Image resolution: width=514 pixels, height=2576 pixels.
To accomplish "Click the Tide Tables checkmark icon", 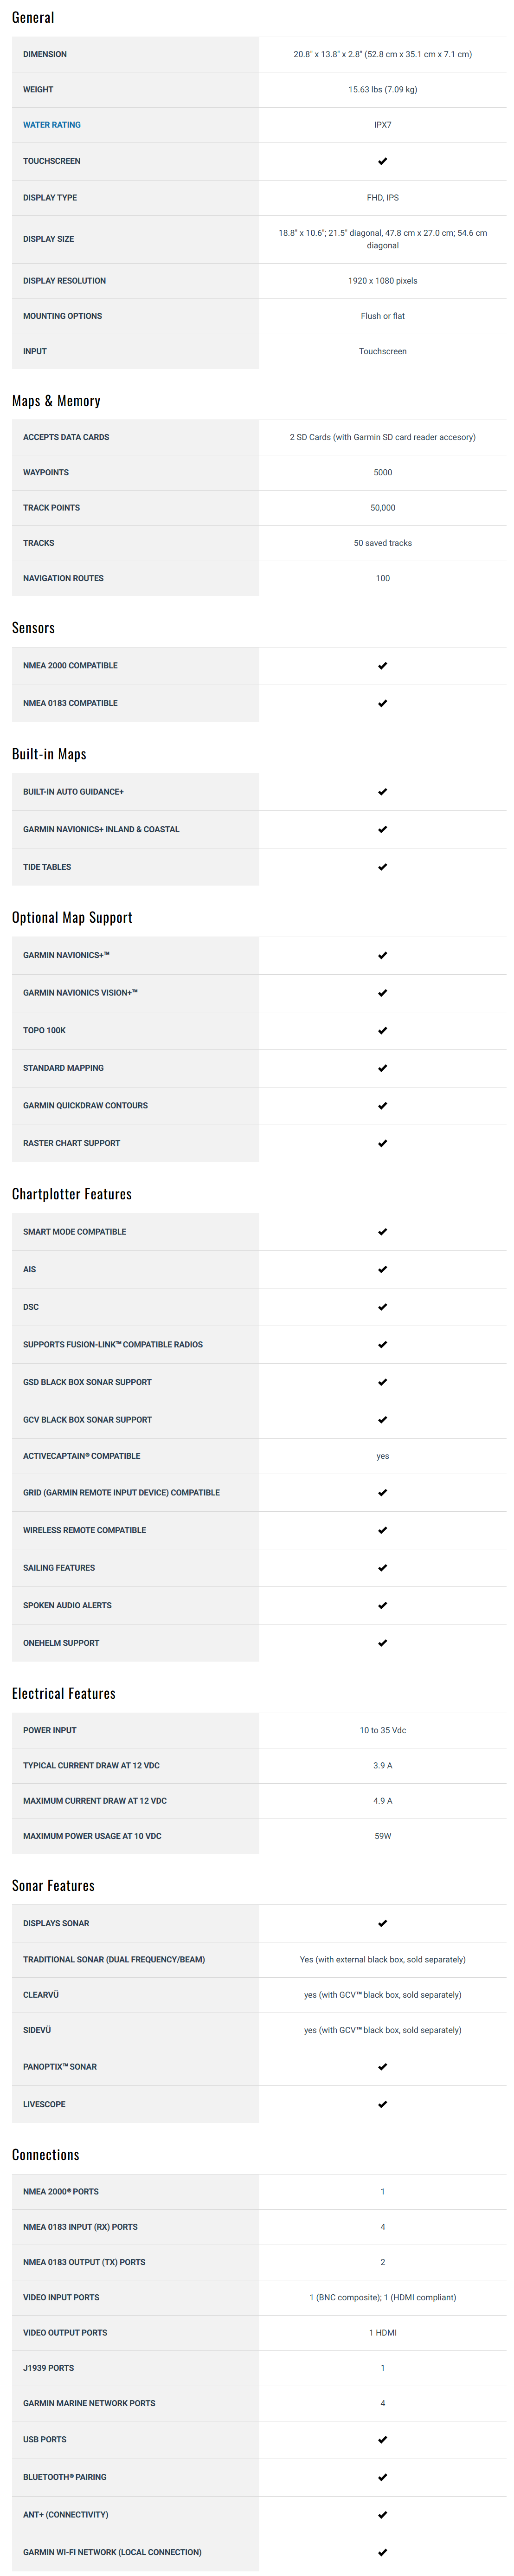I will click(382, 867).
